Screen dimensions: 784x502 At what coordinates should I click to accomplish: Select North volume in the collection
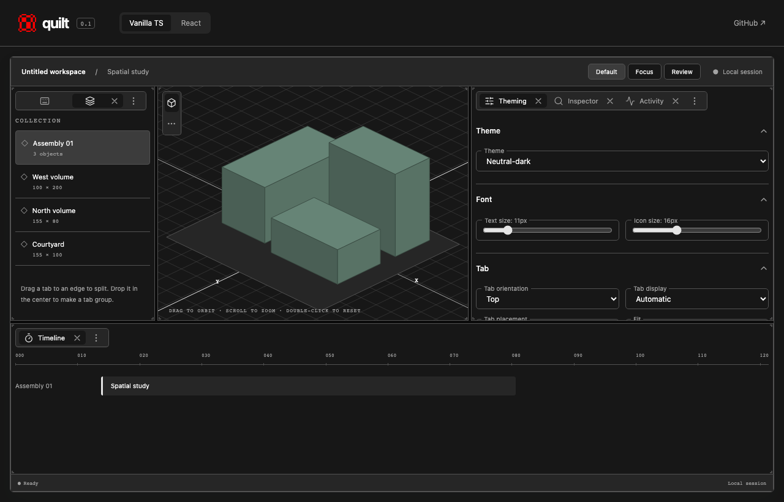(x=83, y=215)
